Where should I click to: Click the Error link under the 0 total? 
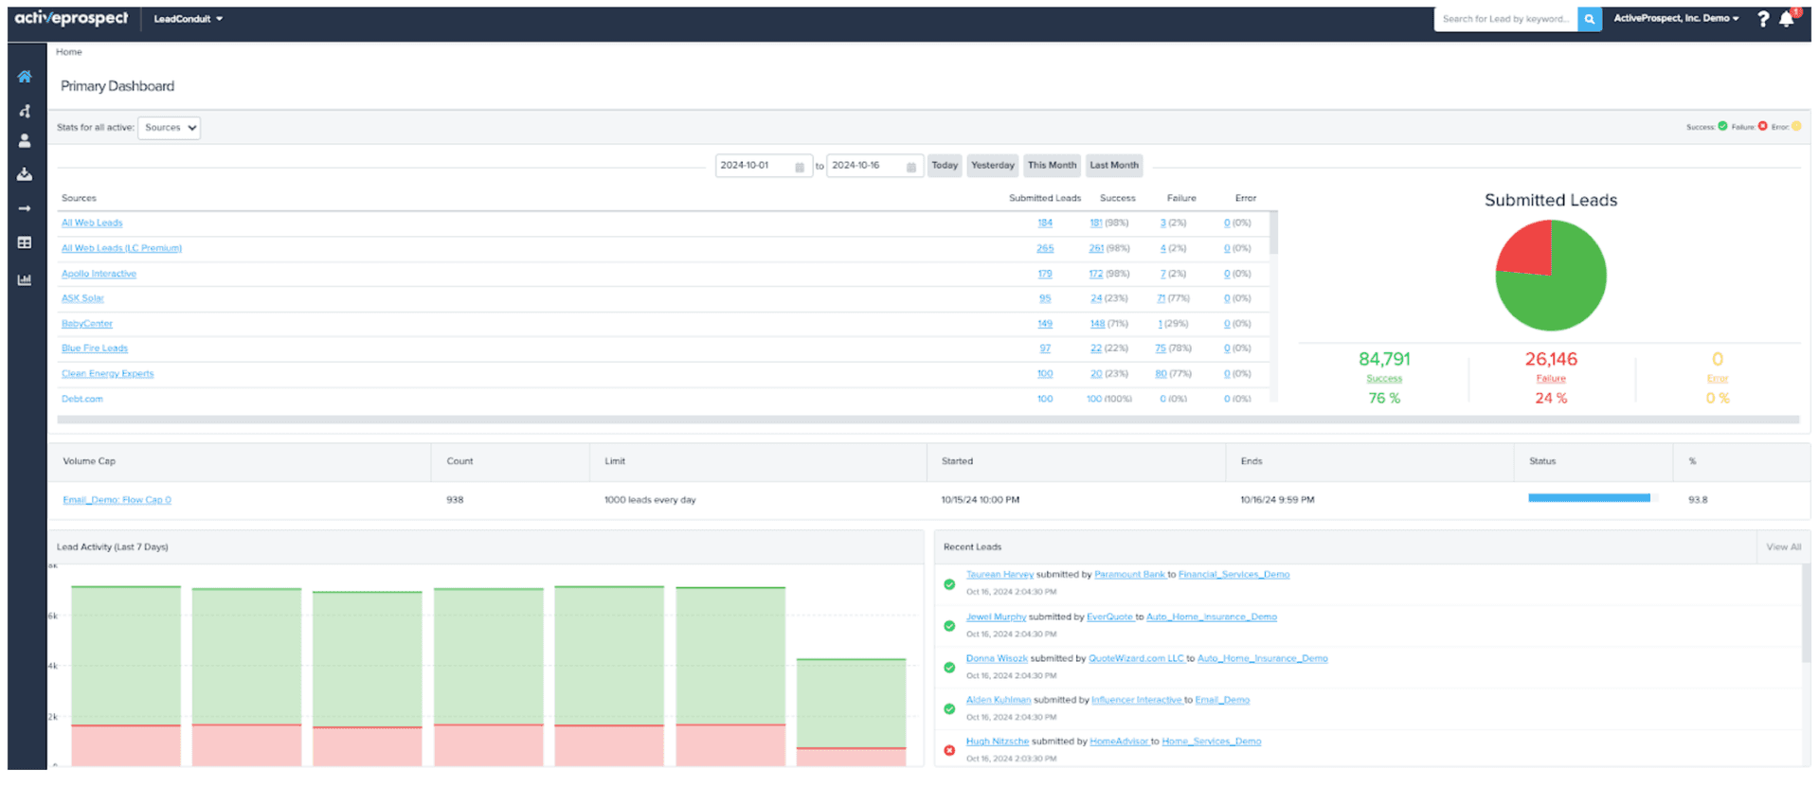click(x=1718, y=379)
